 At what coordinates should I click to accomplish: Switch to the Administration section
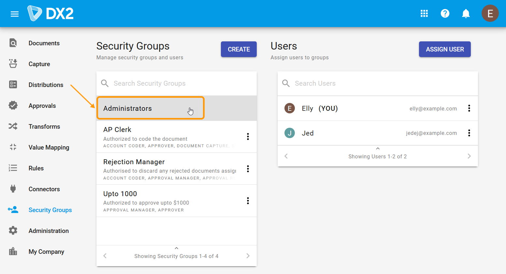tap(49, 231)
